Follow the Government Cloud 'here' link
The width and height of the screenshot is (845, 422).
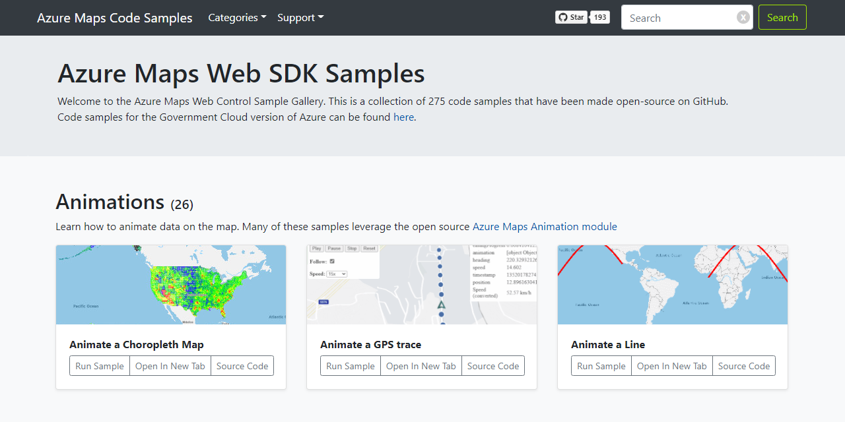pos(403,117)
